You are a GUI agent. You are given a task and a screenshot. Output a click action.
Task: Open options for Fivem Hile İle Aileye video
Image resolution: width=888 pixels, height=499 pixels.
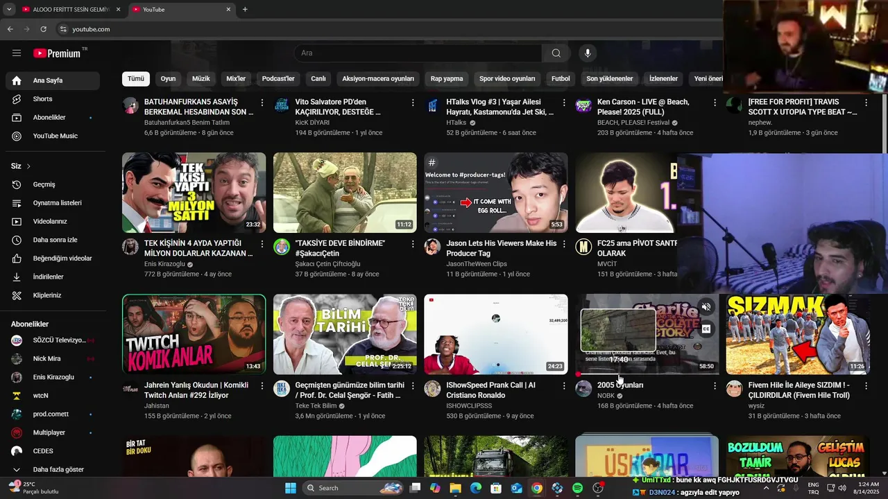point(865,385)
